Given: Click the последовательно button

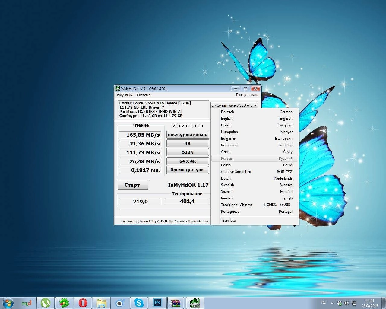Looking at the screenshot, I should [188, 135].
